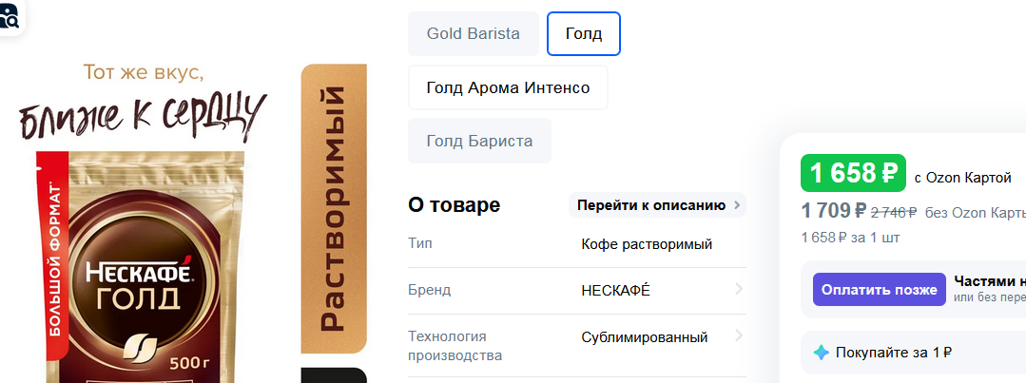Click the green 1 658 ₽ price badge
The height and width of the screenshot is (383, 1026).
tap(852, 173)
